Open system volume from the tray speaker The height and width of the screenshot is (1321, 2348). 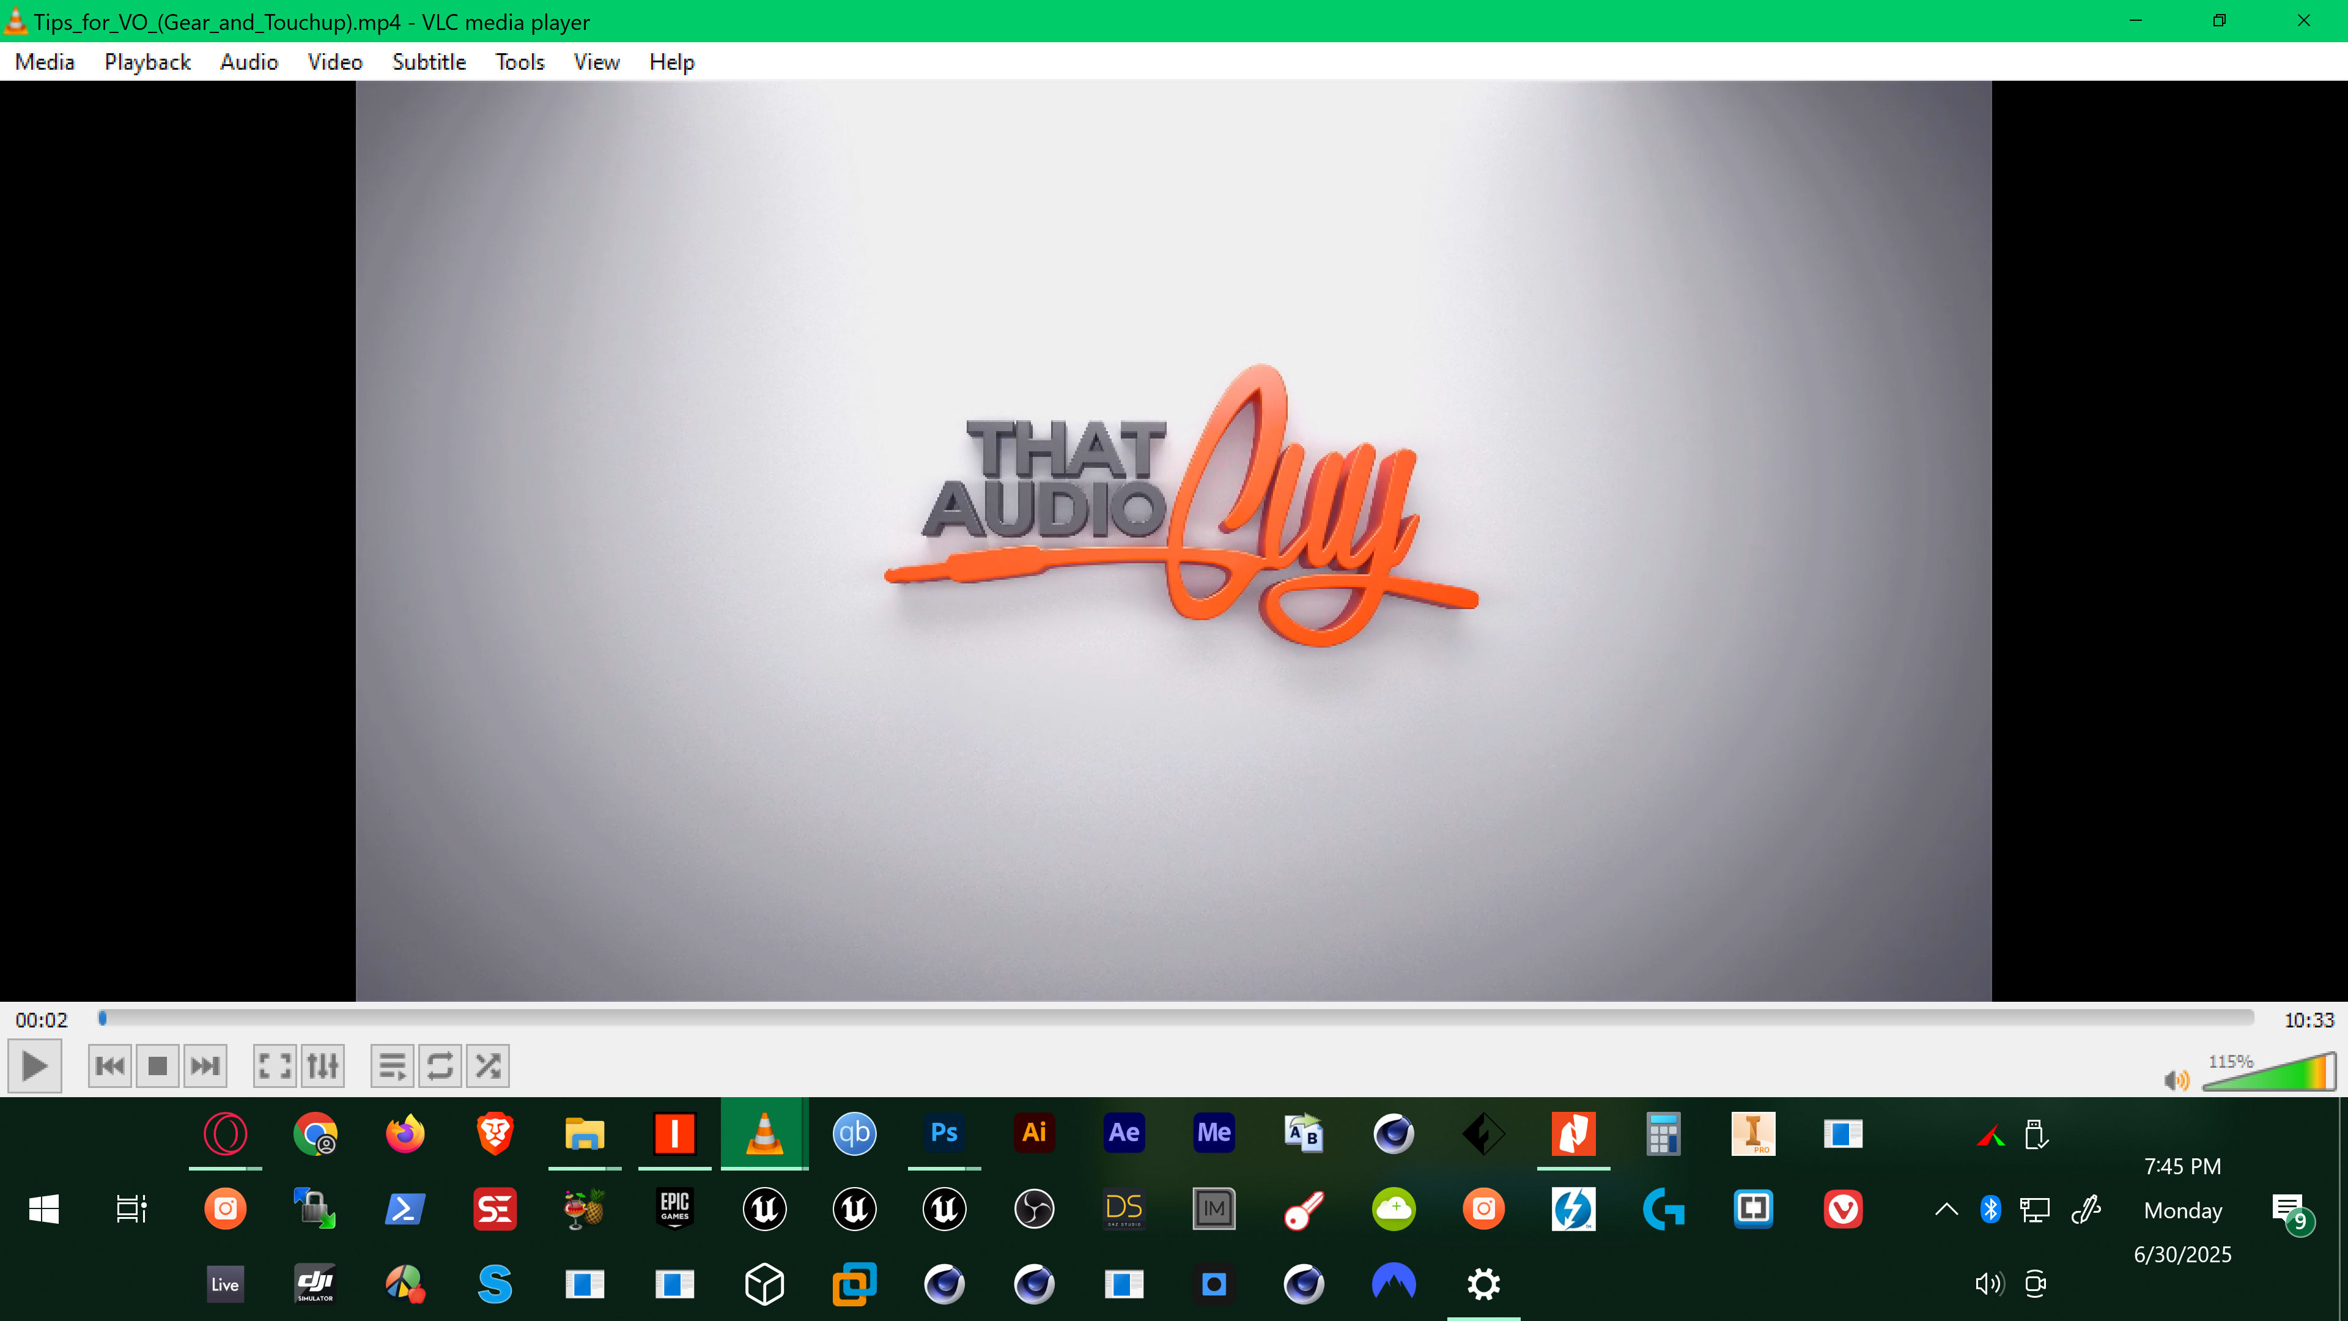tap(1990, 1284)
